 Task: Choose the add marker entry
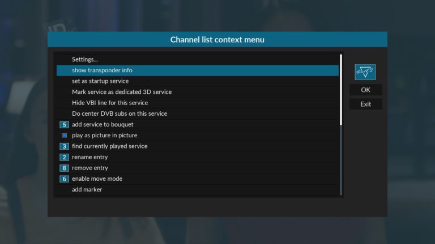[198, 190]
